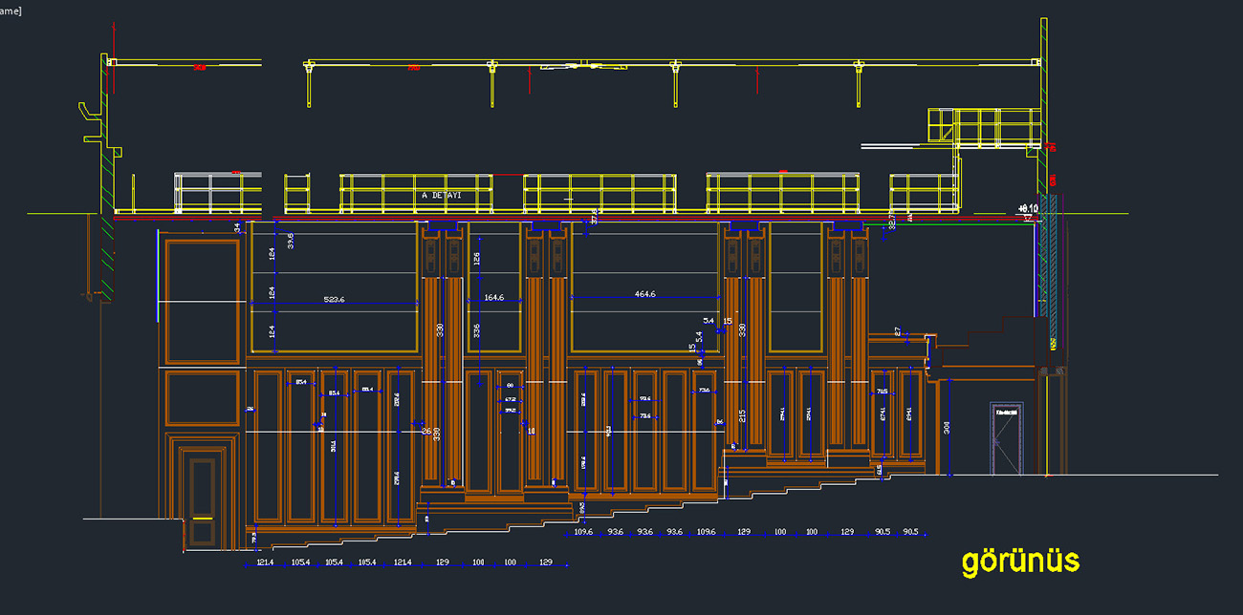
Task: Click the yellow görünüs title text
Action: (1019, 560)
